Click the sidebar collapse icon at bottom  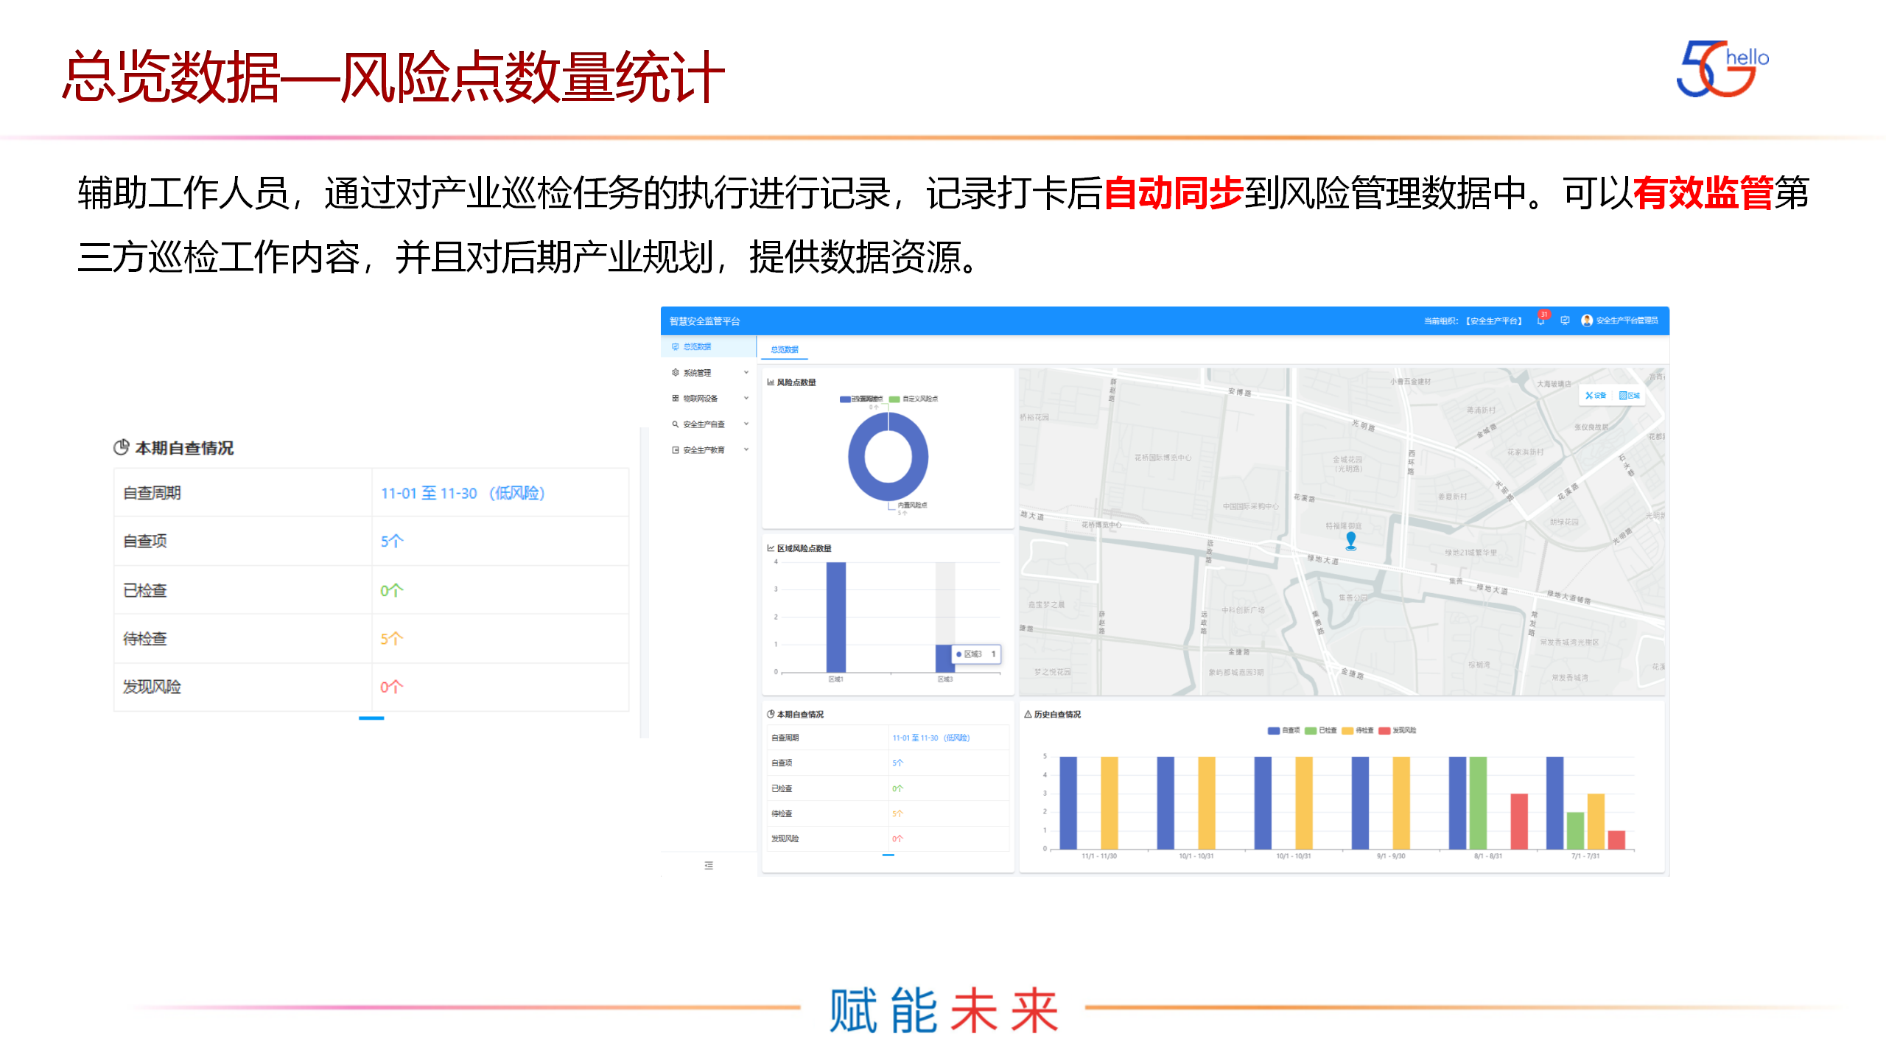pyautogui.click(x=709, y=865)
